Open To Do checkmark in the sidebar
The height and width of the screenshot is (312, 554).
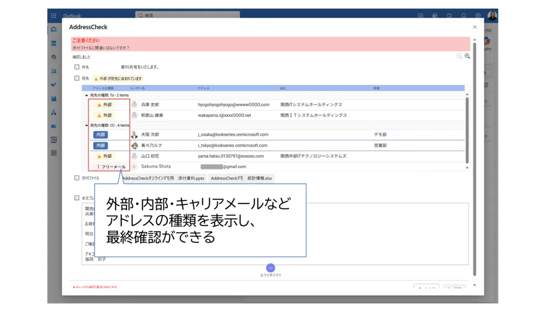54,84
